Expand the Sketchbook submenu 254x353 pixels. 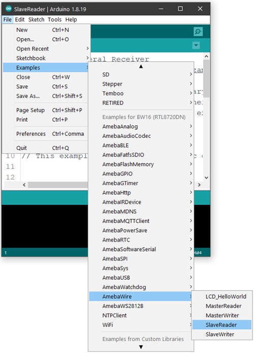[x=46, y=58]
